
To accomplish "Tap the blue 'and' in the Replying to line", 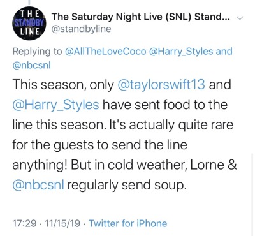I will (224, 52).
